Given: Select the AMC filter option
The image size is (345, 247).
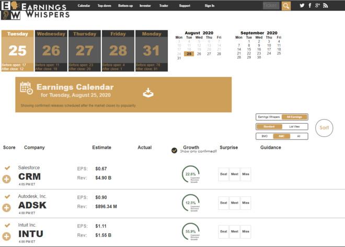Looking at the screenshot, I should point(281,136).
